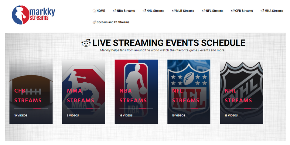Select the MMA Streams navigation text
Screen dimensions: 290x145
(x=274, y=11)
